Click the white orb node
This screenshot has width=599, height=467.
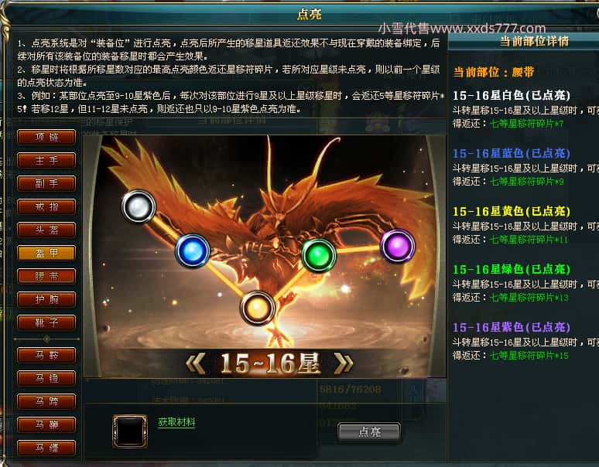tap(139, 206)
